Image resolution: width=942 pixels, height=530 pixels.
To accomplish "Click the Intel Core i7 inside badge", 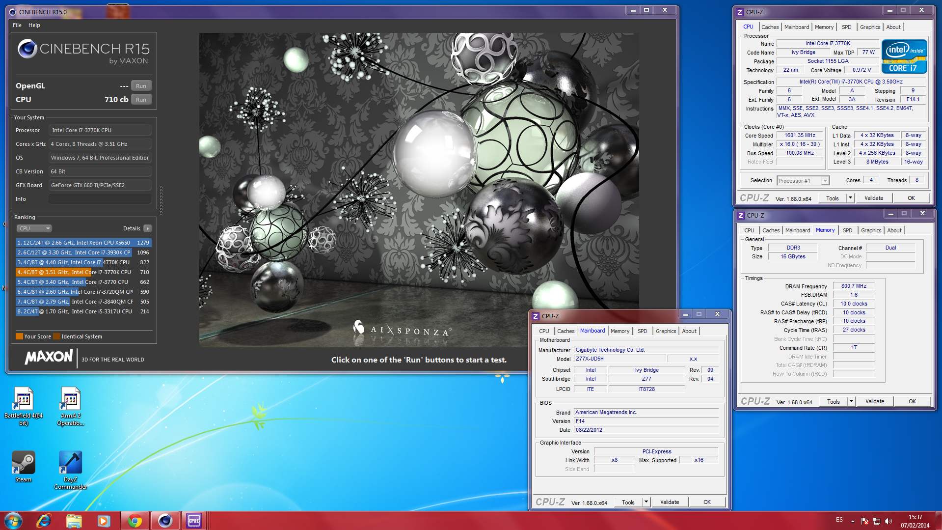I will coord(904,56).
